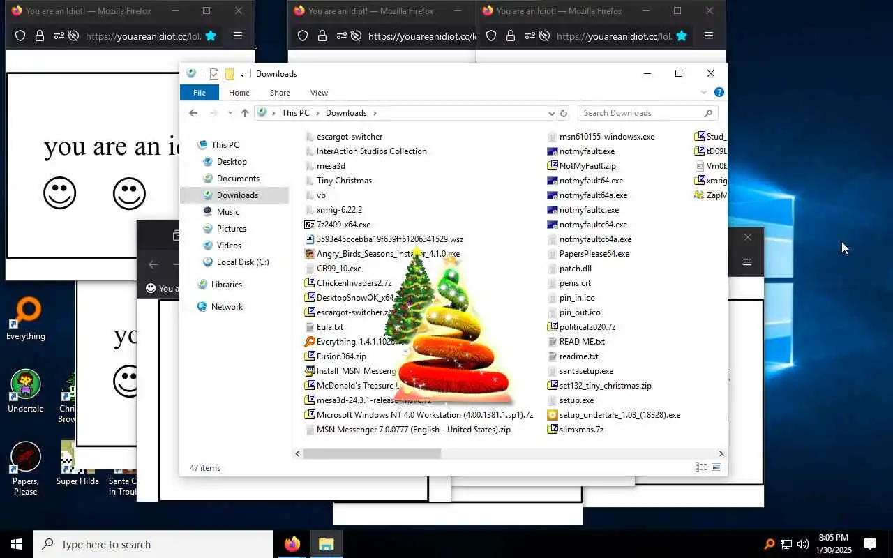The image size is (893, 558).
Task: Switch to large thumbnails view in status bar
Action: 716,467
